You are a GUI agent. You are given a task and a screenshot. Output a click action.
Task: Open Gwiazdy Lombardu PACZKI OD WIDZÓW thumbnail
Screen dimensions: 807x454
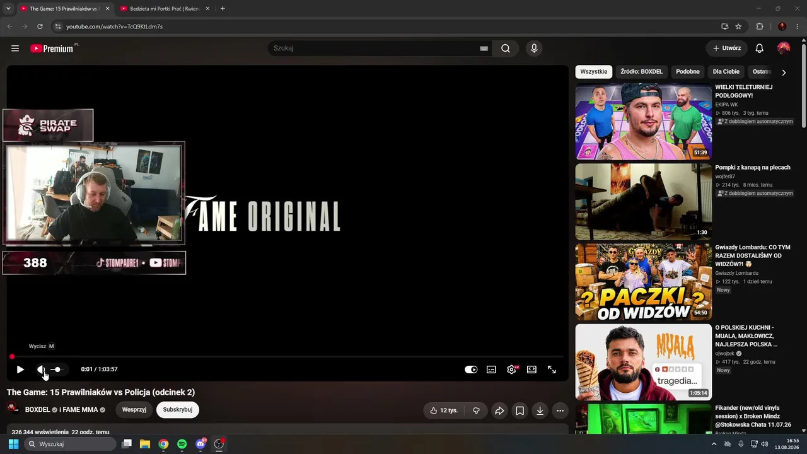[644, 282]
